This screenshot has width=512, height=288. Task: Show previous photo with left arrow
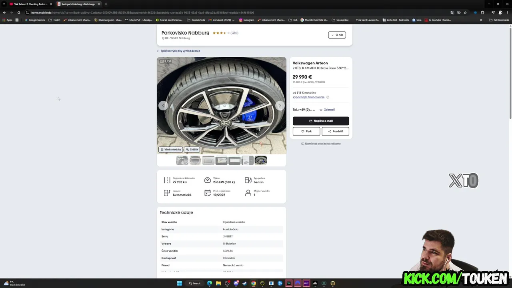click(x=163, y=106)
